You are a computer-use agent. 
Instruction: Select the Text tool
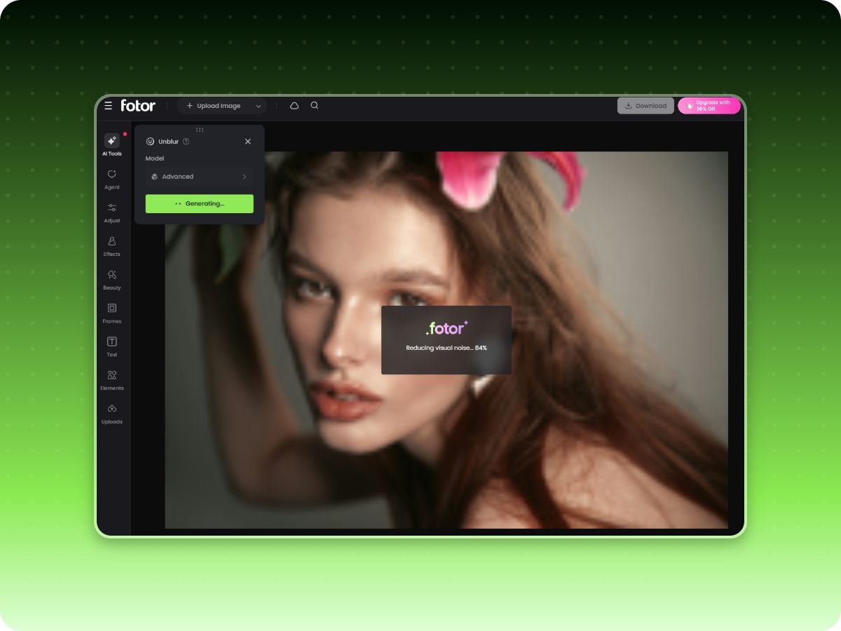pos(112,346)
